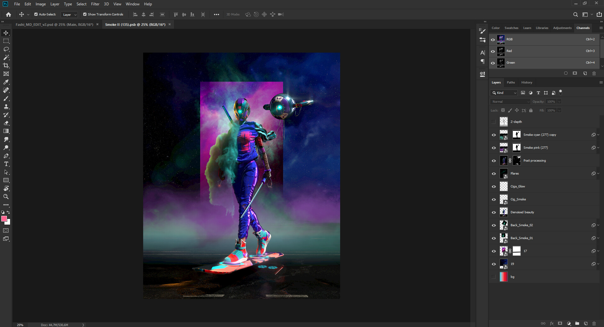Screen dimensions: 604x327
Task: Switch to the Adjustments tab
Action: coord(562,28)
